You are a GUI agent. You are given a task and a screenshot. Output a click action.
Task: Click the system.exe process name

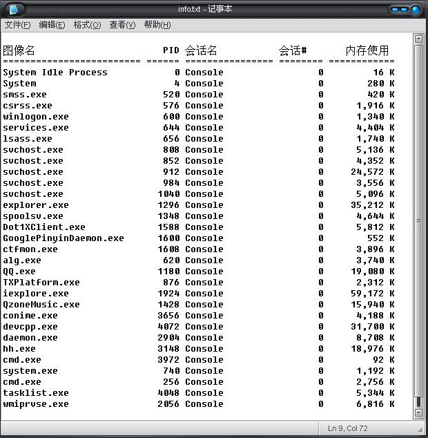[x=30, y=371]
